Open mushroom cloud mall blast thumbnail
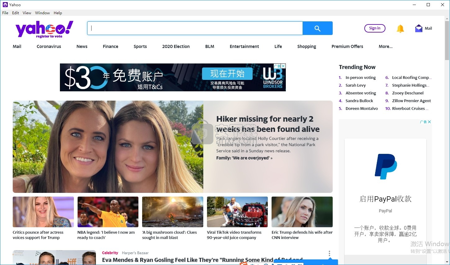Screen dimensions: 450x265 coord(173,212)
